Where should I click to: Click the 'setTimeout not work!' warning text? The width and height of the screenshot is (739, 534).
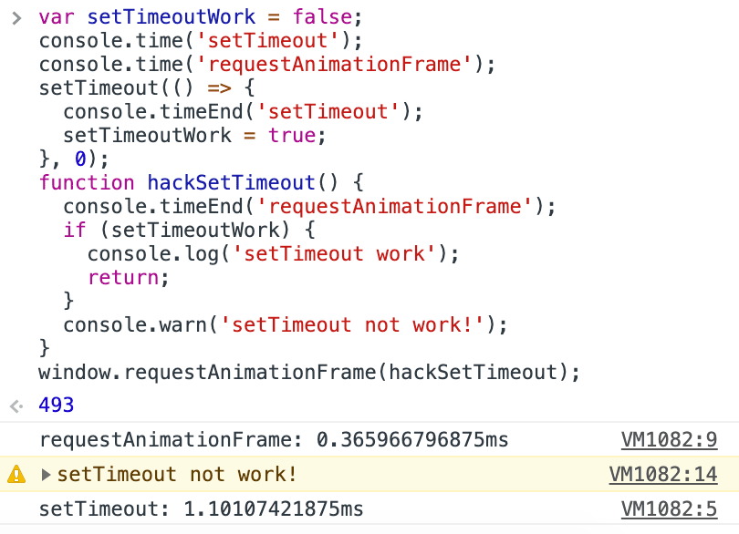click(177, 474)
